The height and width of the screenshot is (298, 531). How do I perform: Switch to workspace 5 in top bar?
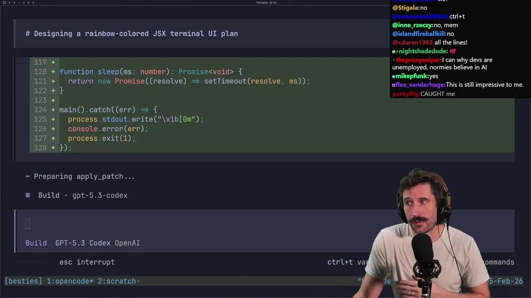pos(28,2)
